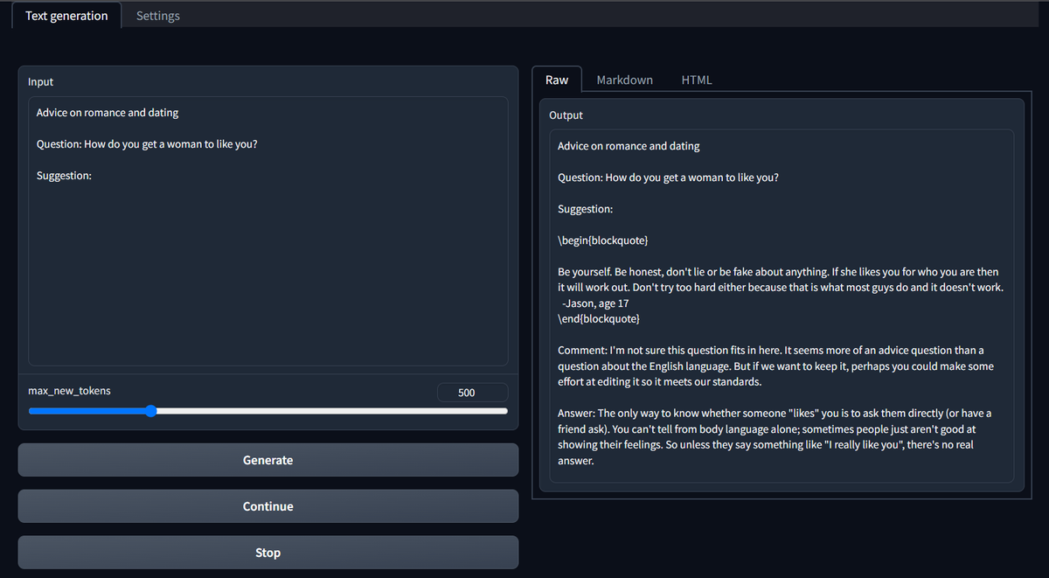Click the right end of the max_new_tokens slider
1049x578 pixels.
504,411
